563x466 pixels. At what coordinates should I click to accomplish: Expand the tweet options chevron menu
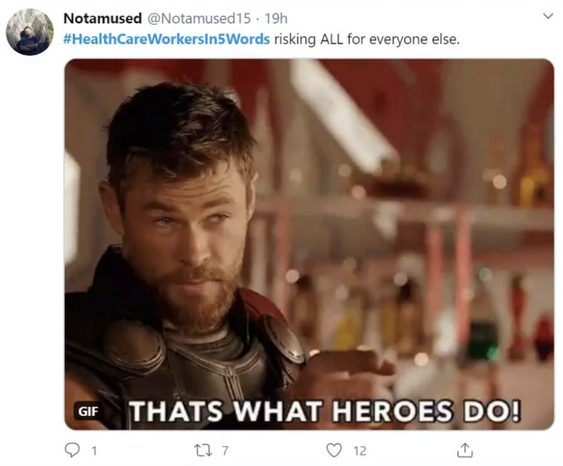(x=548, y=16)
